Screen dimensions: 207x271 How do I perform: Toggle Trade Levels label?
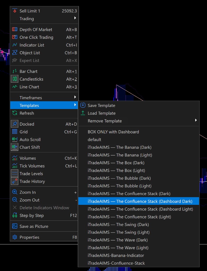(x=31, y=174)
